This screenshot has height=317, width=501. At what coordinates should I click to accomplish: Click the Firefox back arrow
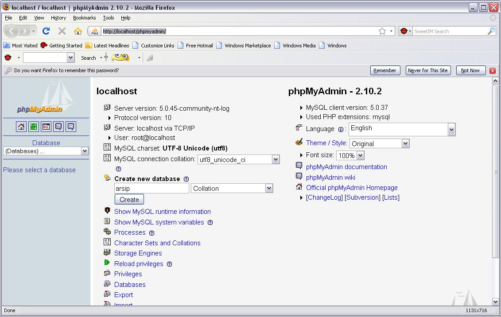point(12,31)
